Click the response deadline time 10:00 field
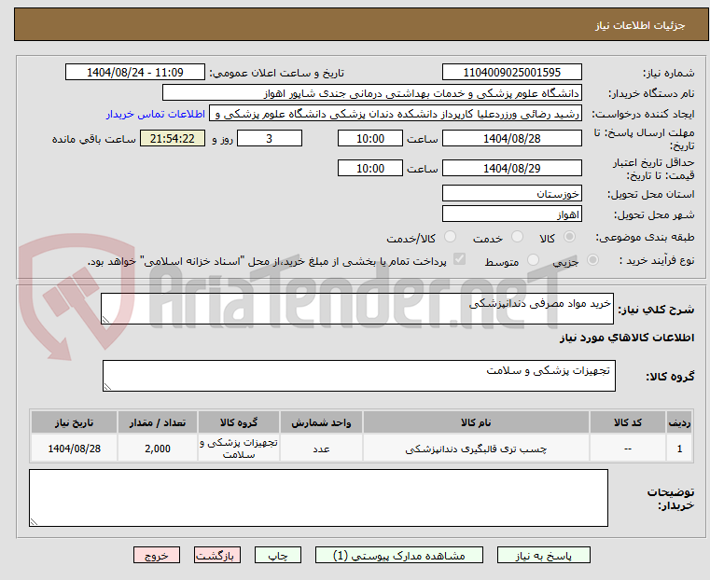Image resolution: width=710 pixels, height=580 pixels. pyautogui.click(x=370, y=138)
